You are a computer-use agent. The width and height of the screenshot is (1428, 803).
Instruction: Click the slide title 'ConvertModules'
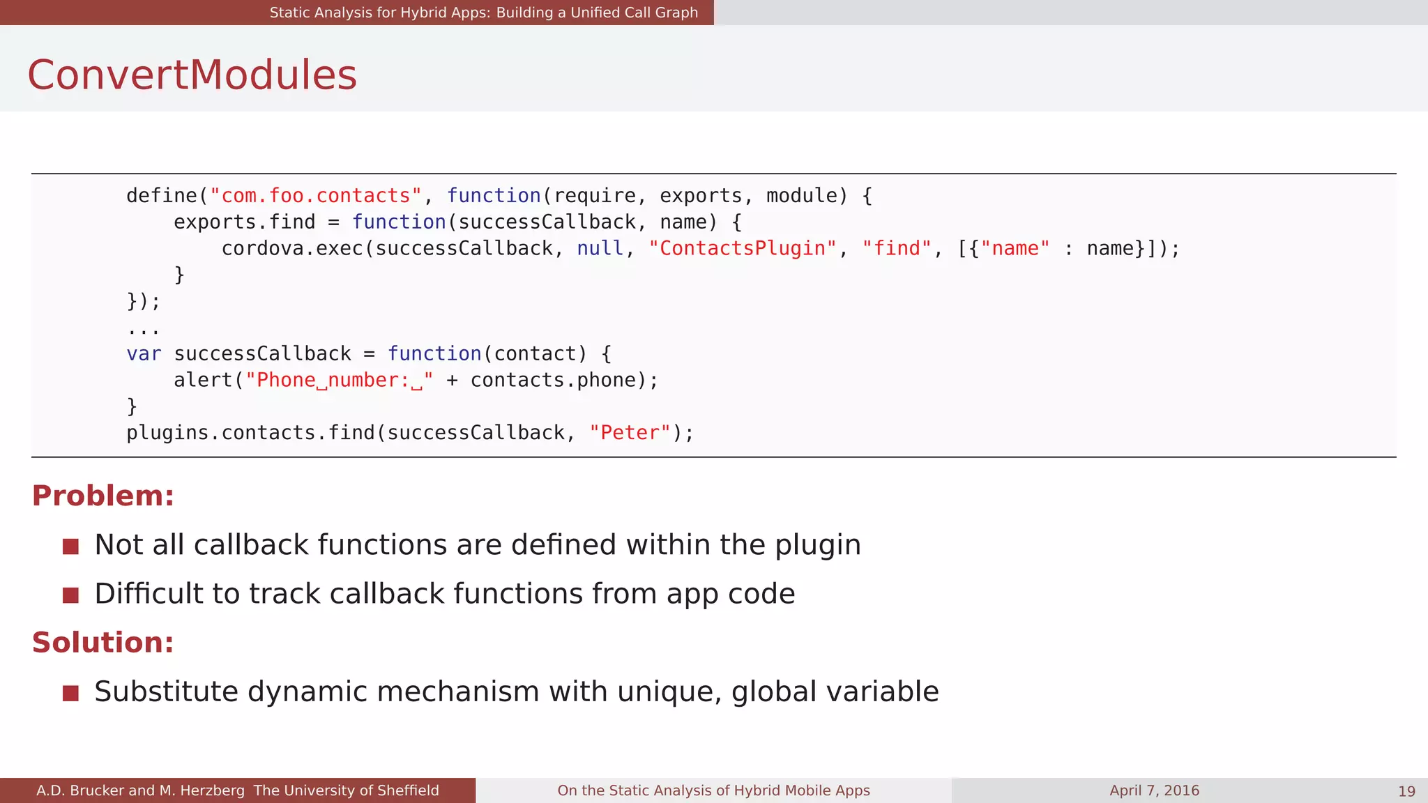[192, 75]
